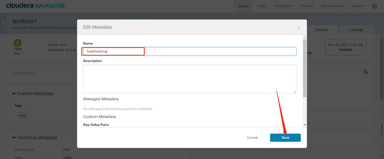Click the page's main vertical scrollbar
This screenshot has width=384, height=159.
pos(382,69)
